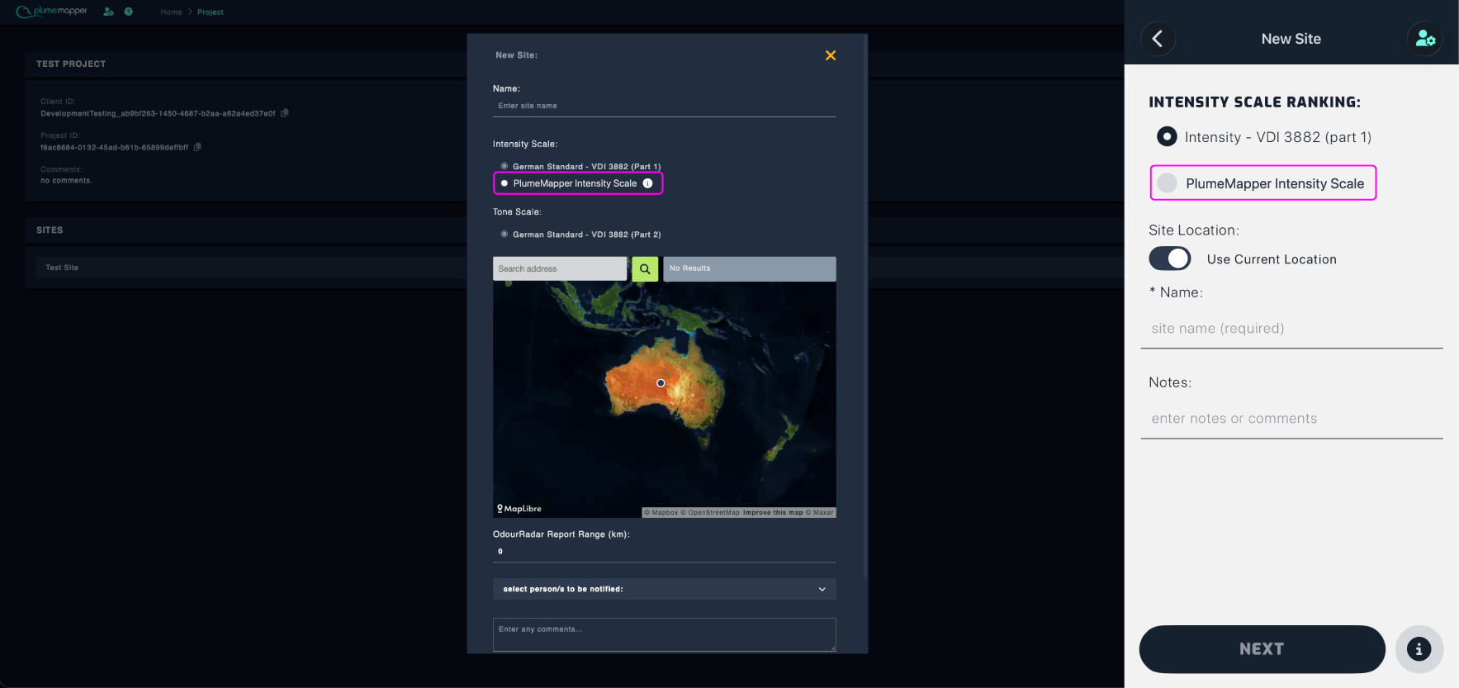Image resolution: width=1459 pixels, height=688 pixels.
Task: Click the map location marker on Australia
Action: (x=661, y=383)
